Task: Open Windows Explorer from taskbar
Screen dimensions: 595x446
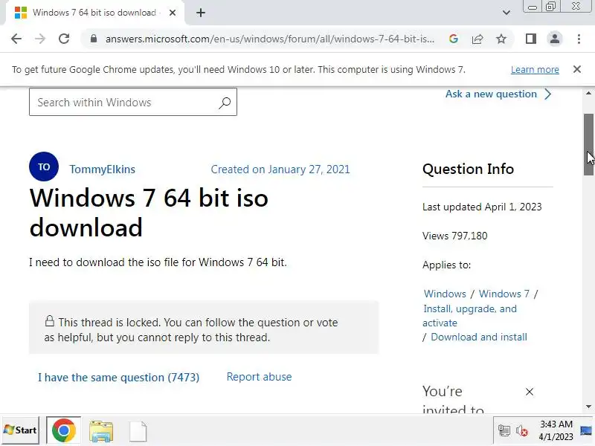Action: (x=101, y=431)
